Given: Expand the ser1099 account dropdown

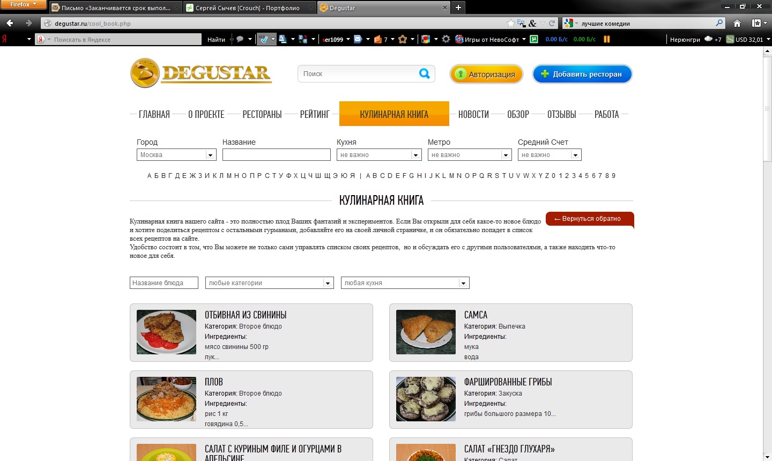Looking at the screenshot, I should [348, 39].
